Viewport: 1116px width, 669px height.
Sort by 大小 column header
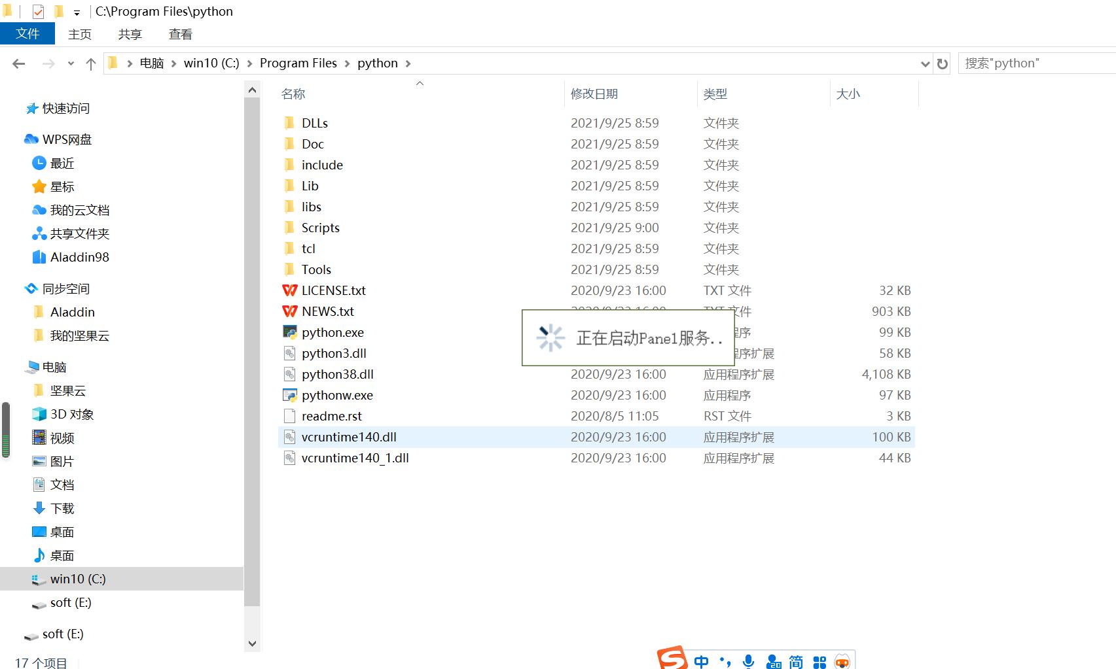click(848, 94)
